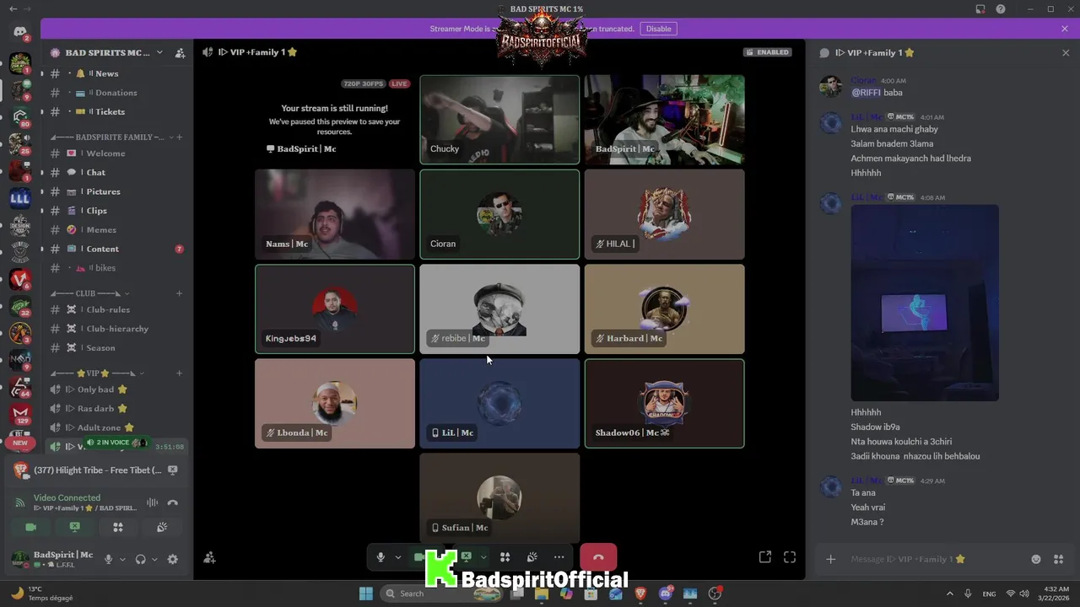The image size is (1080, 607).
Task: Open the emoji picker in message box
Action: 1036,559
